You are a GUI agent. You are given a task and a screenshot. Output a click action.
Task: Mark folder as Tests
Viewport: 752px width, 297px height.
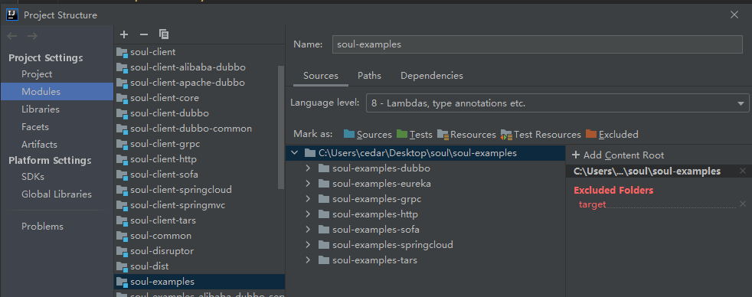(x=414, y=135)
